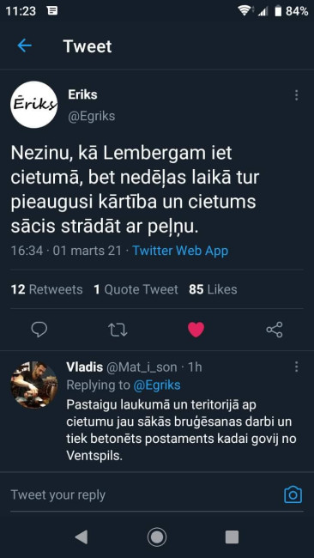Screen dimensions: 314x558
Task: Open Vladis' profile picture
Action: [x=33, y=385]
